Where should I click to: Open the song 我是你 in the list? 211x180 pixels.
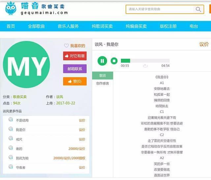(20, 130)
